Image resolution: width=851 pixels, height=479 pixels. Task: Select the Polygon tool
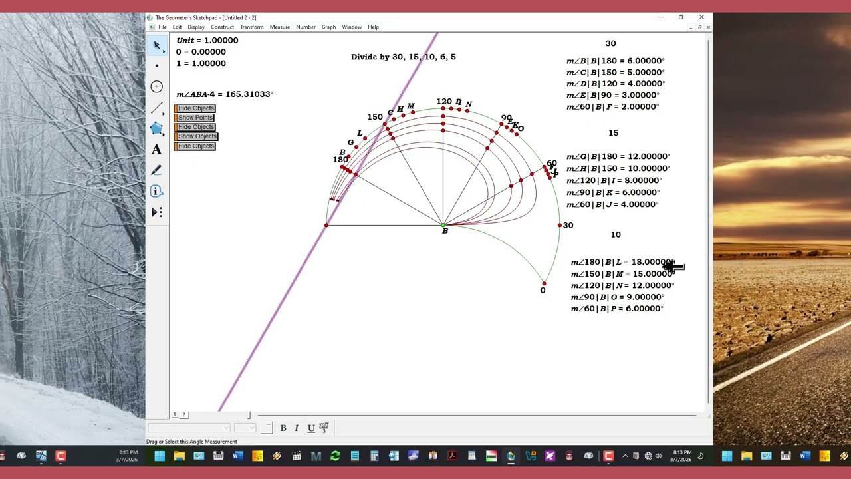157,128
